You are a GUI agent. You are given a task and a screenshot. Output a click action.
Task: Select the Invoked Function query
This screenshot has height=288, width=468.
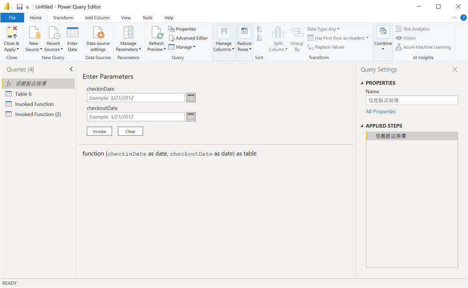point(38,104)
